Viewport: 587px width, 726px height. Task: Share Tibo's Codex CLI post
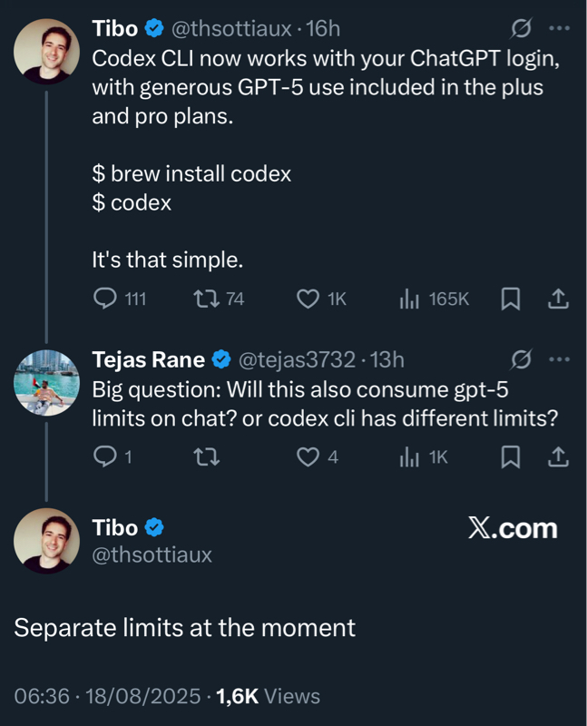tap(559, 299)
